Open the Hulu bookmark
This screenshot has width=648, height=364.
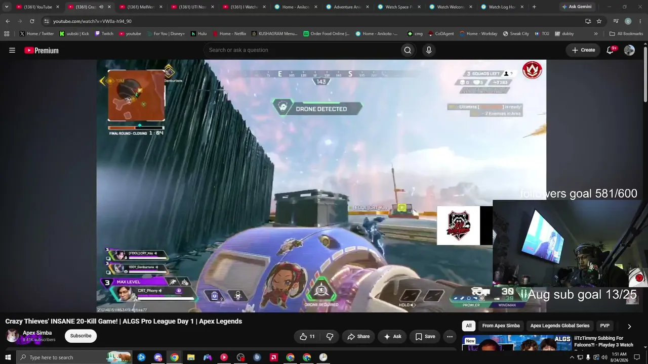199,34
